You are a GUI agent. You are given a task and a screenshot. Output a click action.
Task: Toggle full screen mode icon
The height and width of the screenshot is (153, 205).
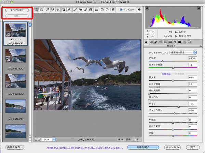point(138,10)
